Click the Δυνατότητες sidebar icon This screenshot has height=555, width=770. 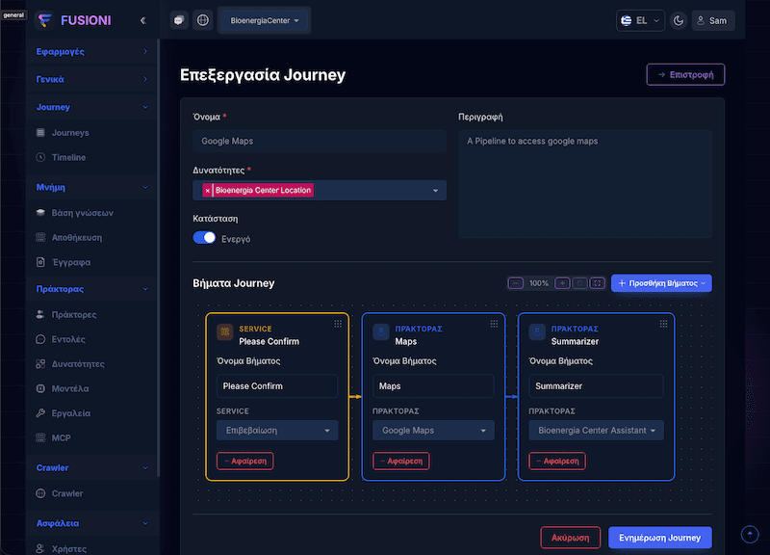pos(40,364)
